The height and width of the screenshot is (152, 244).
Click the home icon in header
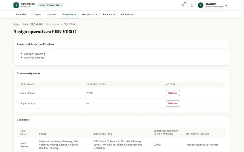coord(192,5)
